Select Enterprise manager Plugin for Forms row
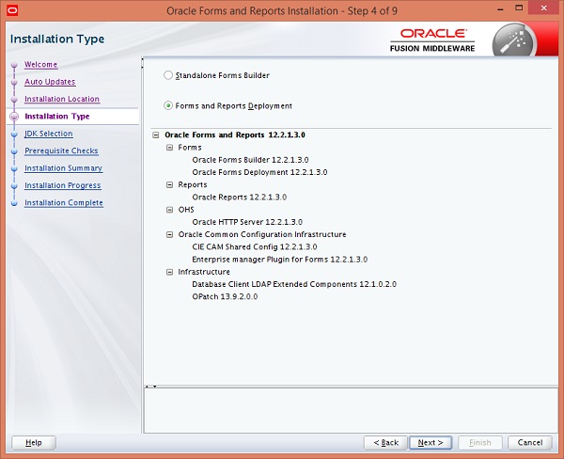The image size is (564, 459). point(279,260)
